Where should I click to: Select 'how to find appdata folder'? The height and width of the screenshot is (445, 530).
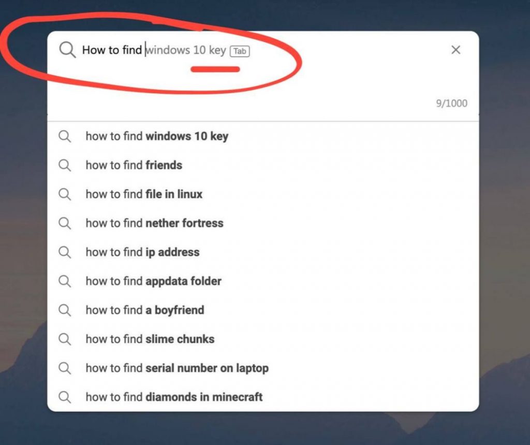pos(263,281)
